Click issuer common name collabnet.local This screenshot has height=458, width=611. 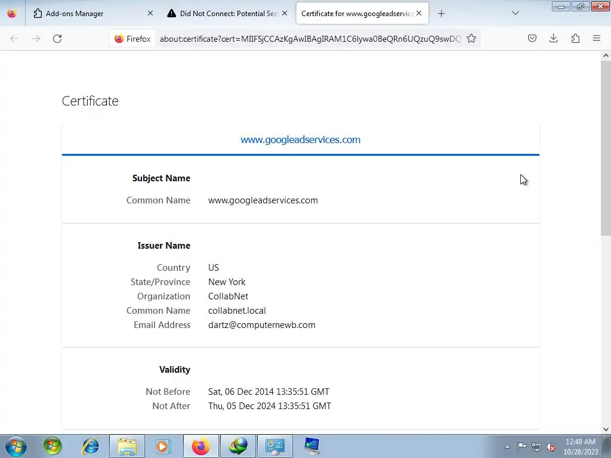pos(237,311)
